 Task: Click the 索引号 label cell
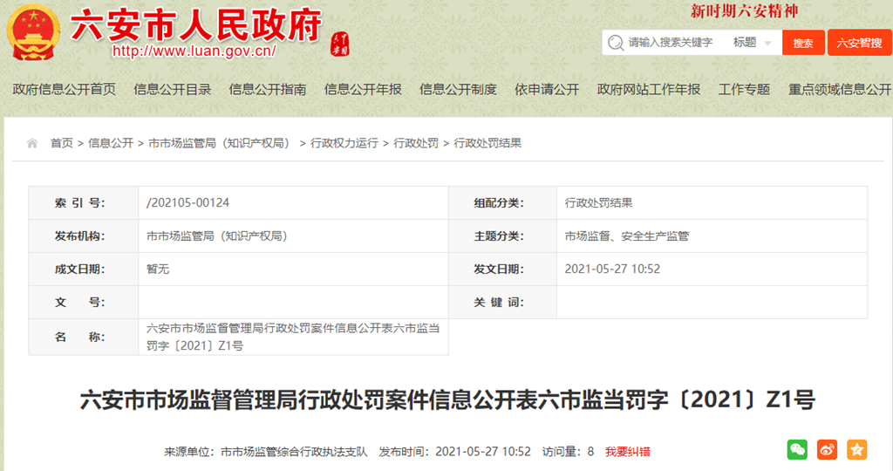(84, 202)
